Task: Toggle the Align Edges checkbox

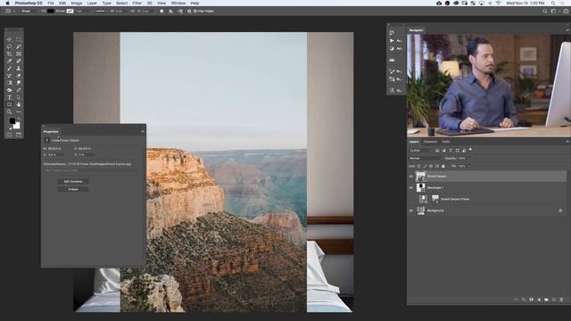Action: (195, 12)
